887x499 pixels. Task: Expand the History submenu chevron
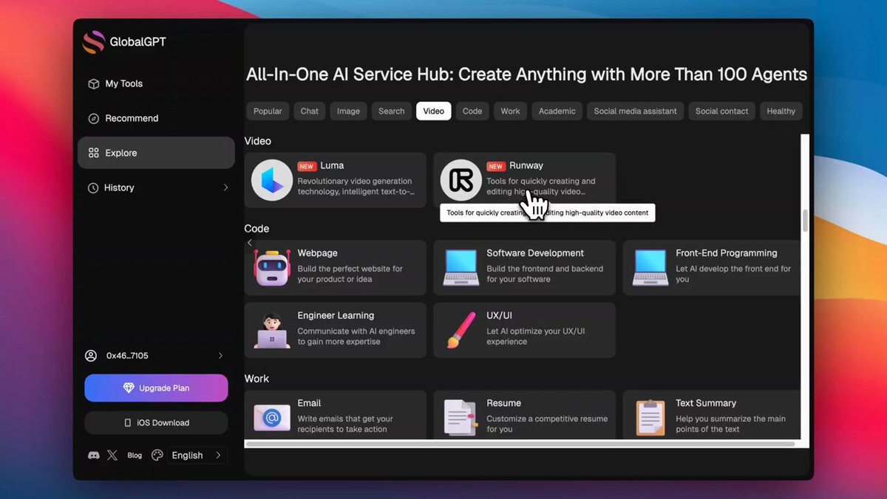(x=225, y=188)
